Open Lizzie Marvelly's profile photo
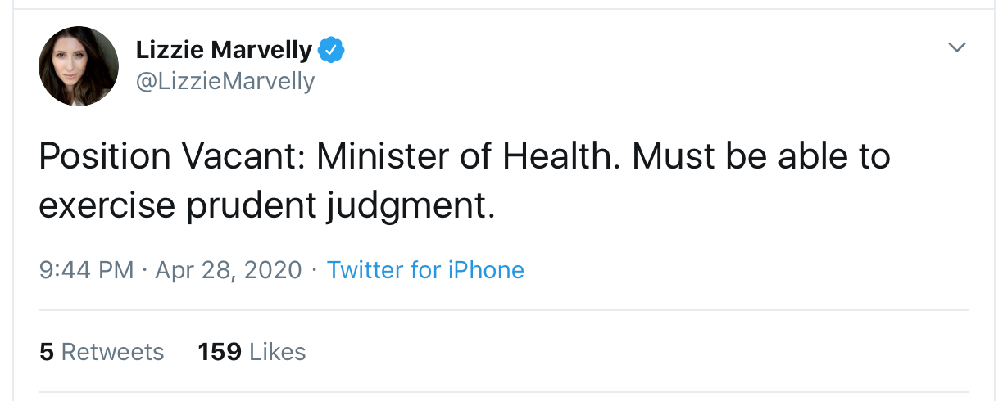The width and height of the screenshot is (1003, 401). click(x=79, y=66)
